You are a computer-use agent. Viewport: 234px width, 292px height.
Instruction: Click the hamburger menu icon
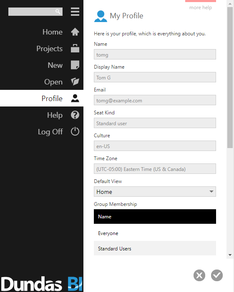pyautogui.click(x=75, y=12)
